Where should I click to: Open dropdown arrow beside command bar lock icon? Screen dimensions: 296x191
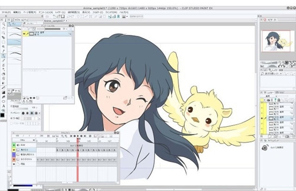pyautogui.click(x=127, y=16)
